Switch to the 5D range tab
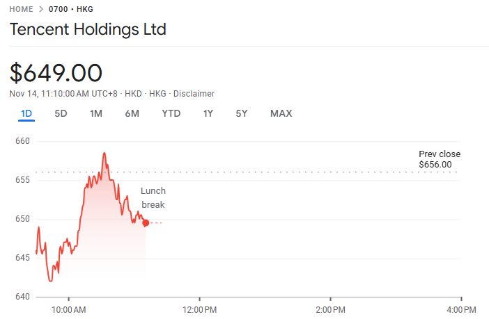489x319 pixels. [61, 113]
